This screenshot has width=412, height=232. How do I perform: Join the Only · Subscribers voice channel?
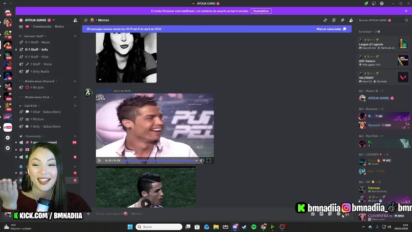[x=48, y=126]
